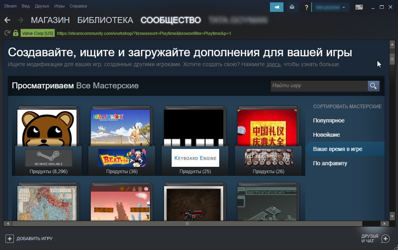This screenshot has height=250, width=398.
Task: Click the plus icon to add a game
Action: point(10,239)
